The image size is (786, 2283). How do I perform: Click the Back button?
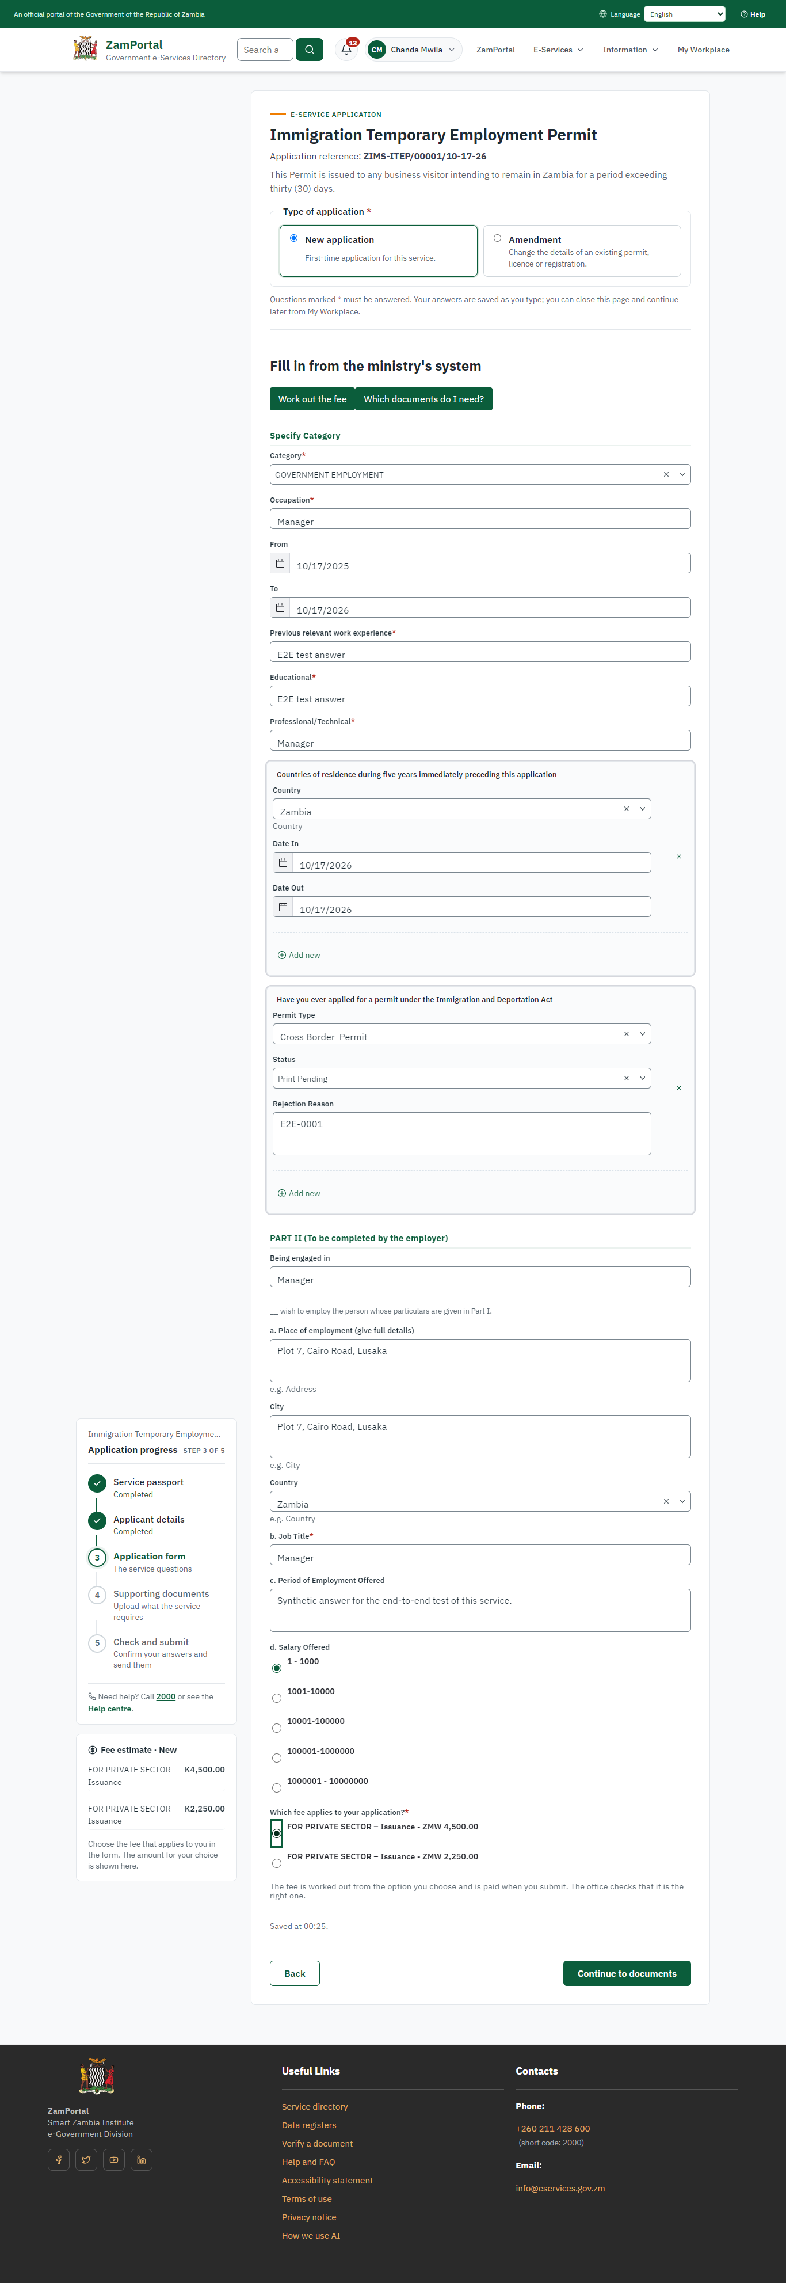point(294,1973)
